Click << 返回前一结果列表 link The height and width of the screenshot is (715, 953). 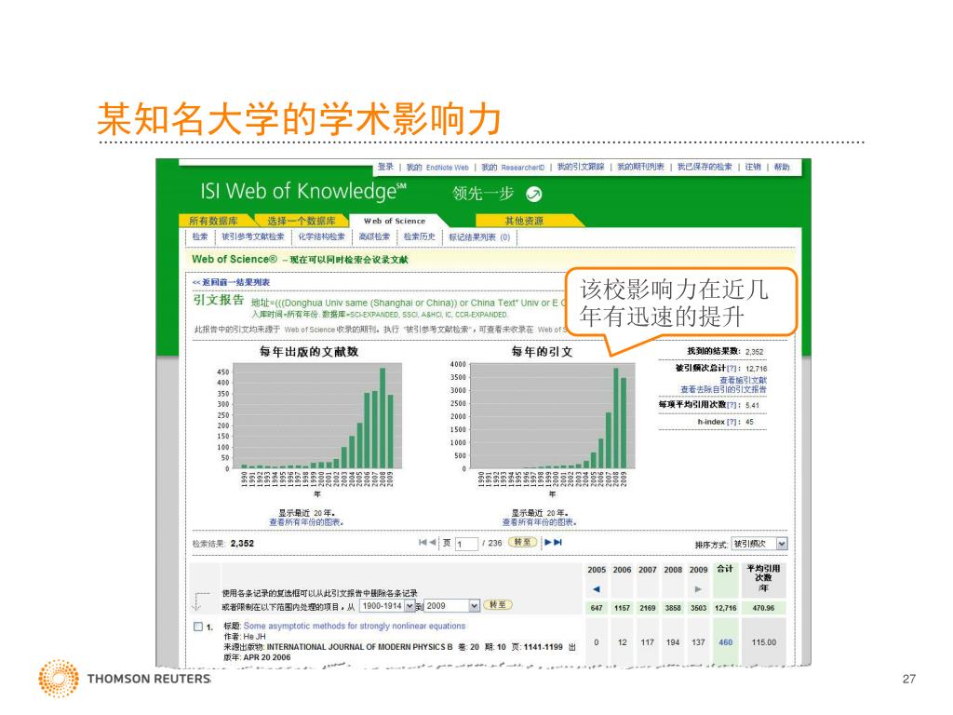pos(231,283)
